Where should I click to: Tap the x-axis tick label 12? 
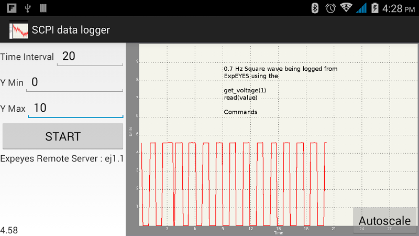[x=250, y=229]
